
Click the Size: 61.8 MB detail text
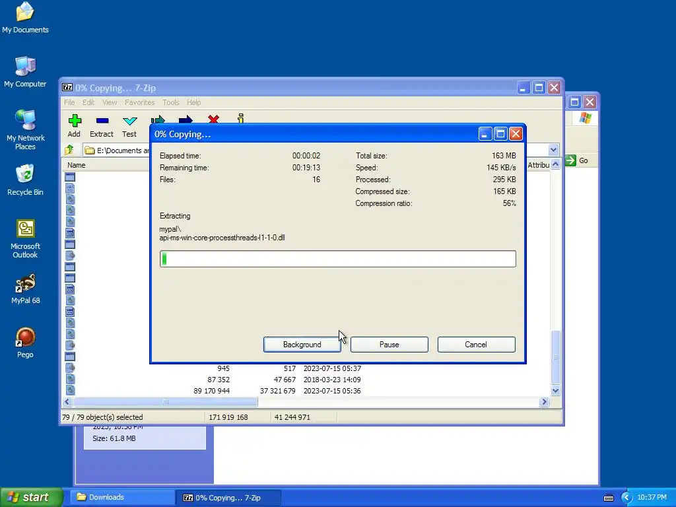point(114,438)
